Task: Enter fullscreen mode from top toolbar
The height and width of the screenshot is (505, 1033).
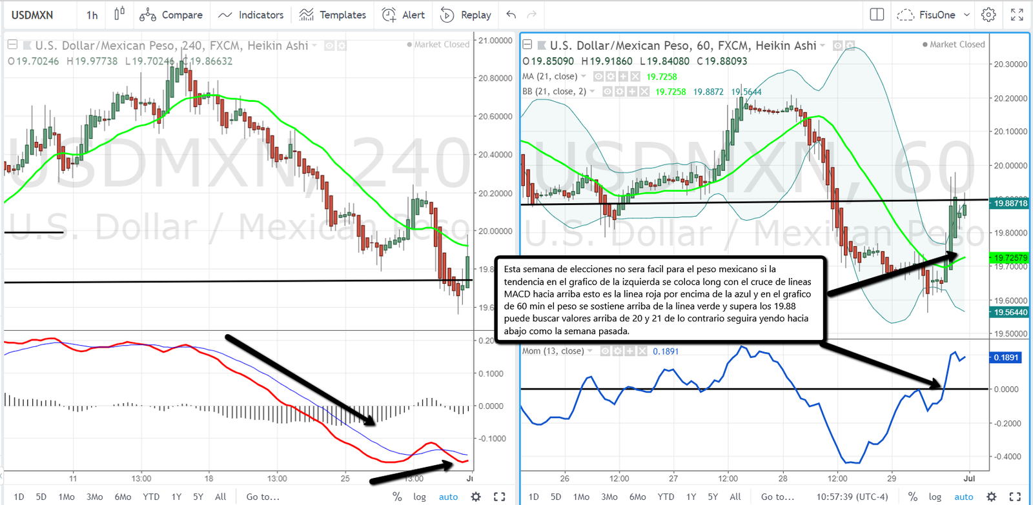Action: click(x=1017, y=15)
